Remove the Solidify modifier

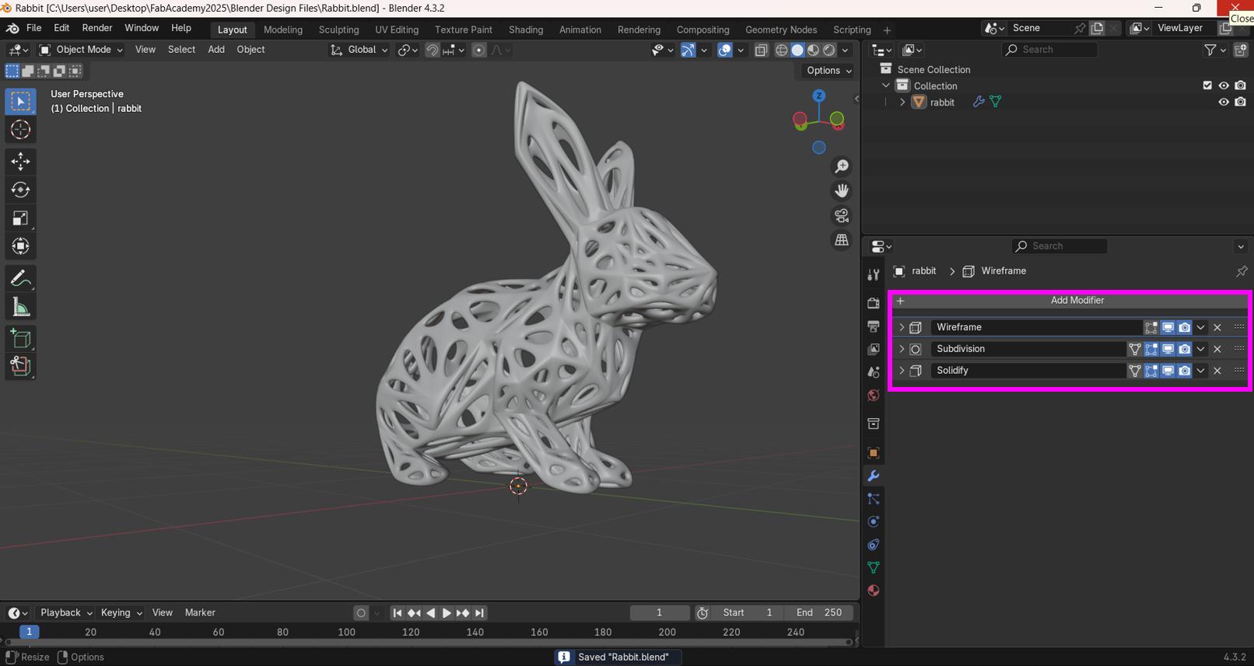[x=1217, y=371]
